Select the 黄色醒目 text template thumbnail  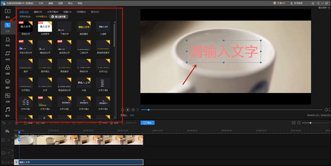pos(84,26)
